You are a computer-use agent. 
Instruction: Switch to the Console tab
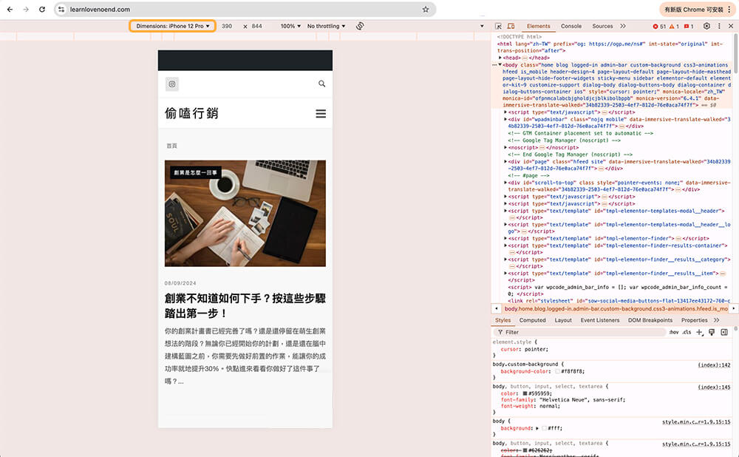[x=571, y=26]
